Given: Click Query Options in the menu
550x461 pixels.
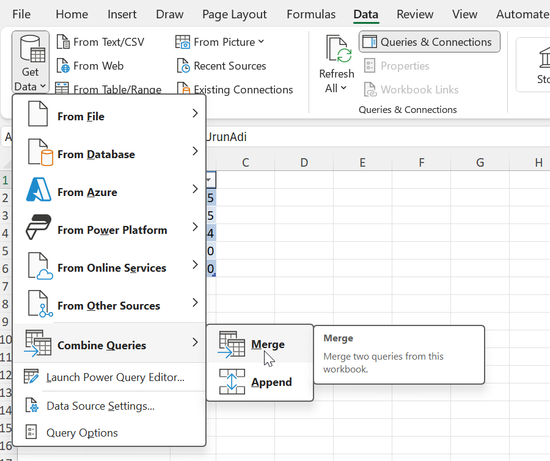Looking at the screenshot, I should coord(82,433).
